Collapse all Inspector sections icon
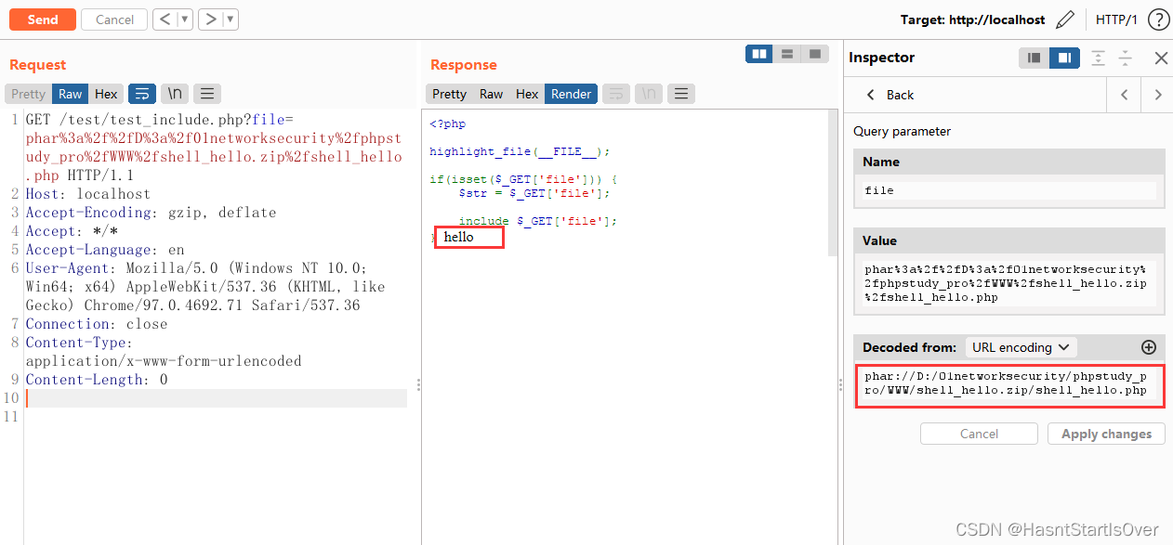The width and height of the screenshot is (1173, 545). point(1126,58)
